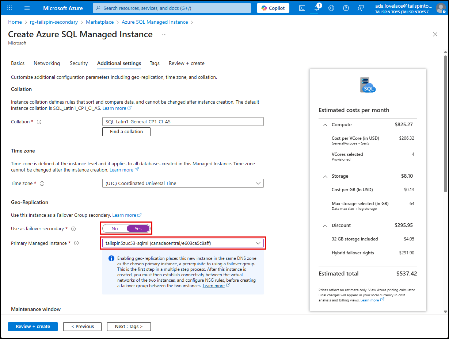
Task: Launch Cloud Shell from the top bar
Action: click(x=302, y=8)
